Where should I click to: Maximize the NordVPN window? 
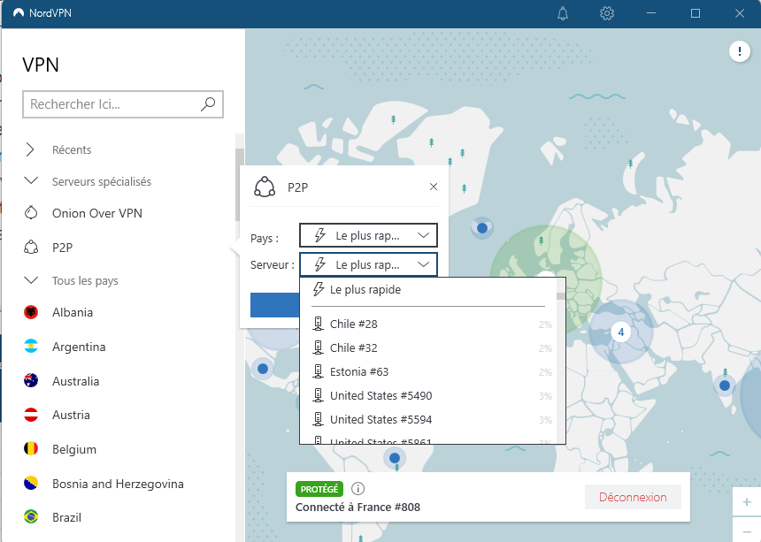695,13
